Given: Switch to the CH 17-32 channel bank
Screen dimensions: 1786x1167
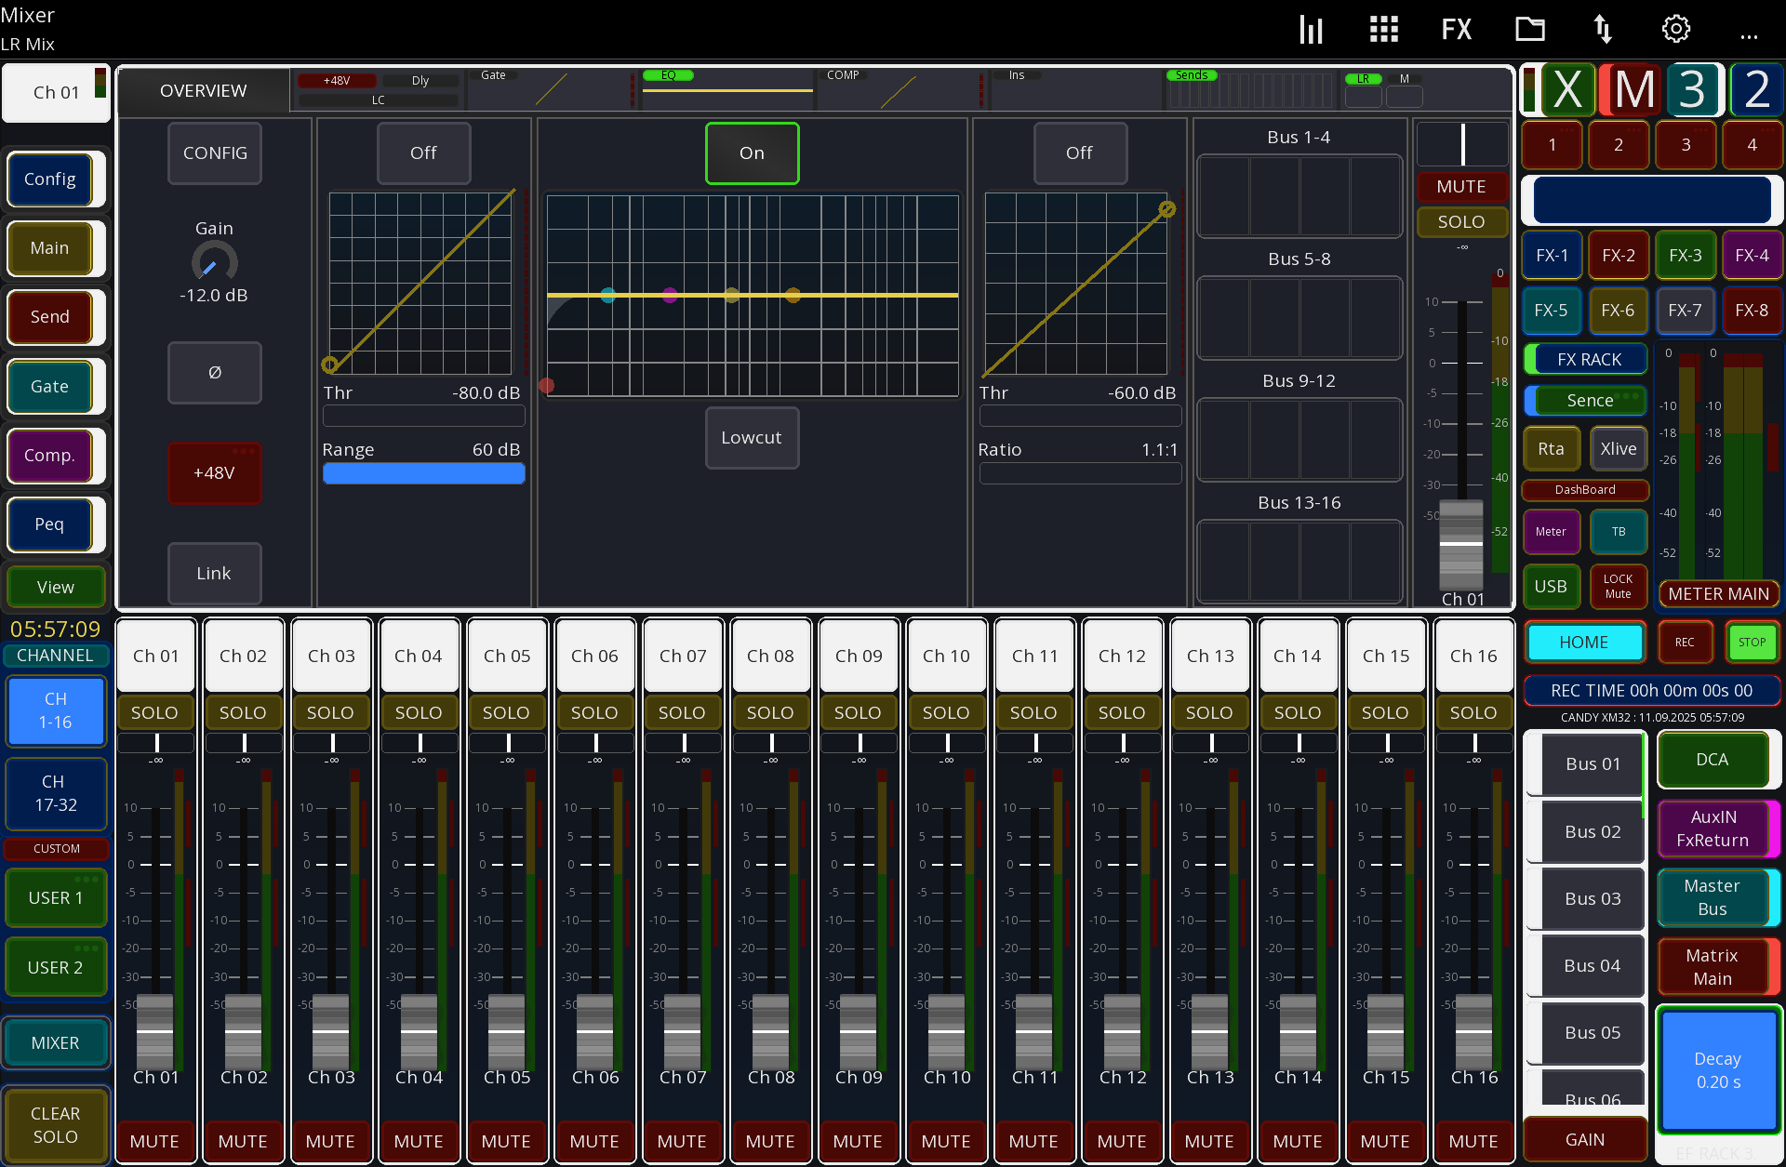Looking at the screenshot, I should pyautogui.click(x=56, y=793).
